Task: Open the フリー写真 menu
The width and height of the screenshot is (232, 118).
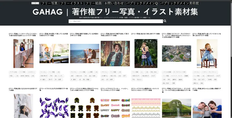Action: pyautogui.click(x=49, y=3)
